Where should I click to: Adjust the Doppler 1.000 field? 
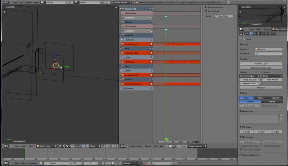(x=250, y=83)
